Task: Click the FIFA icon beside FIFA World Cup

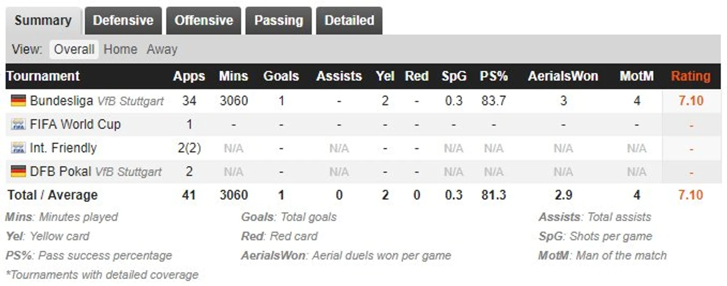Action: 18,125
